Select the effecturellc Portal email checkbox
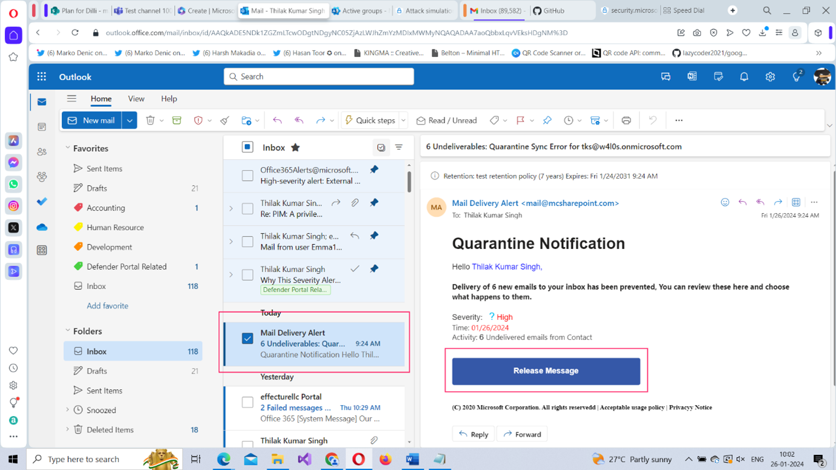 pos(247,402)
